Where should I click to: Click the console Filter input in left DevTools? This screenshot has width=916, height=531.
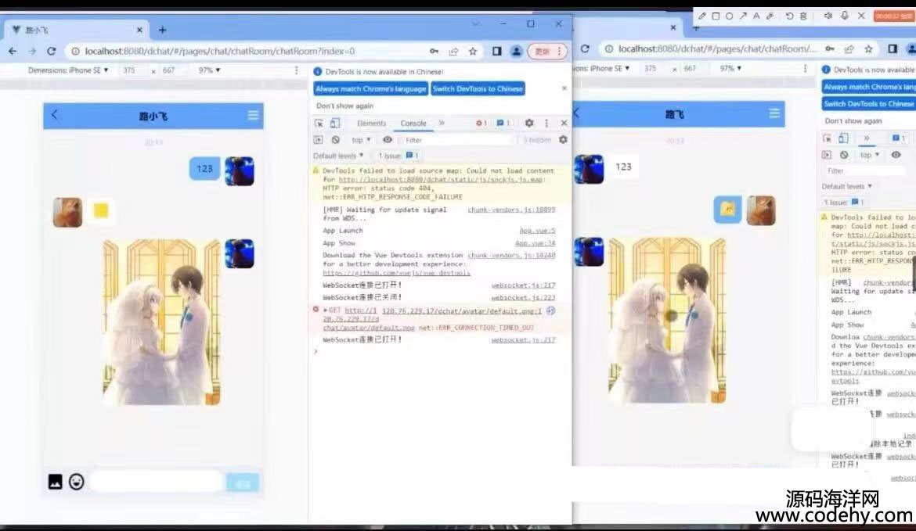point(457,140)
